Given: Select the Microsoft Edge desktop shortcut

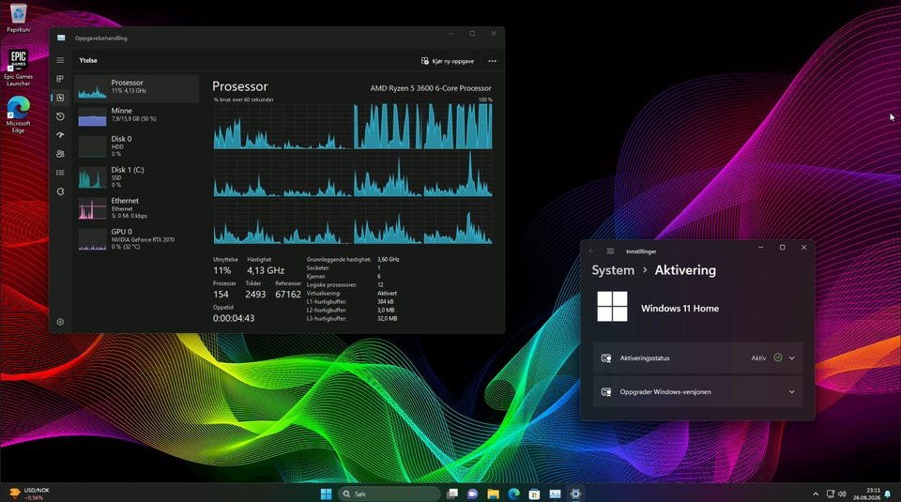Looking at the screenshot, I should point(19,114).
